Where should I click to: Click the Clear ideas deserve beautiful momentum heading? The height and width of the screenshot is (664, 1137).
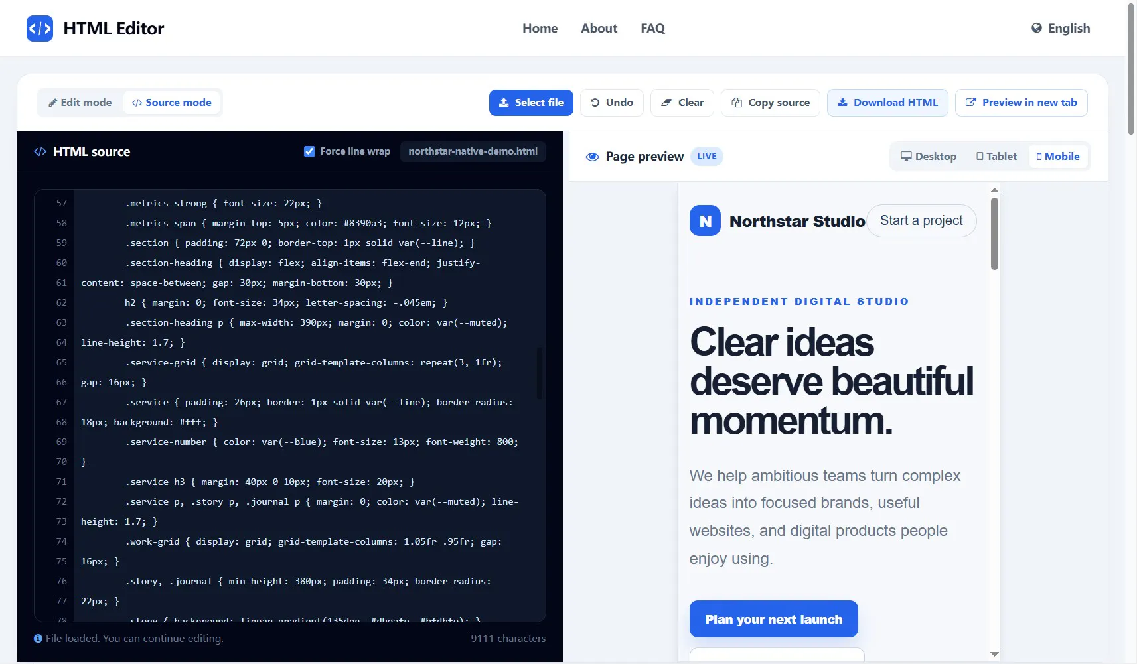tap(831, 381)
